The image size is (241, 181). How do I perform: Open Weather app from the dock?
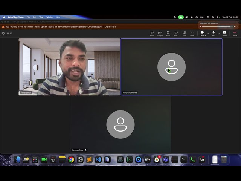[26, 160]
